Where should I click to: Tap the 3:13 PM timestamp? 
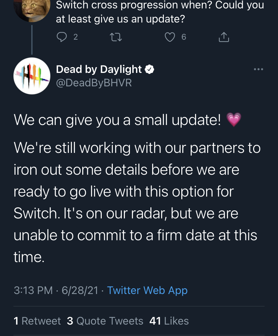33,290
